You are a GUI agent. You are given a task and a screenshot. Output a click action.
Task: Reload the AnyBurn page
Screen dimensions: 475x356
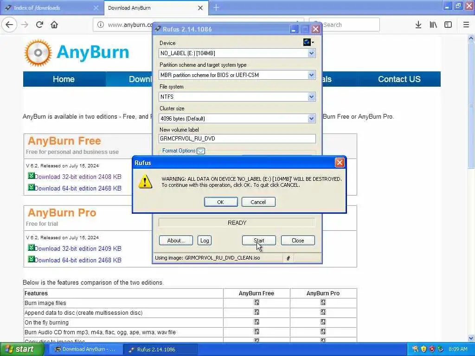click(x=39, y=25)
